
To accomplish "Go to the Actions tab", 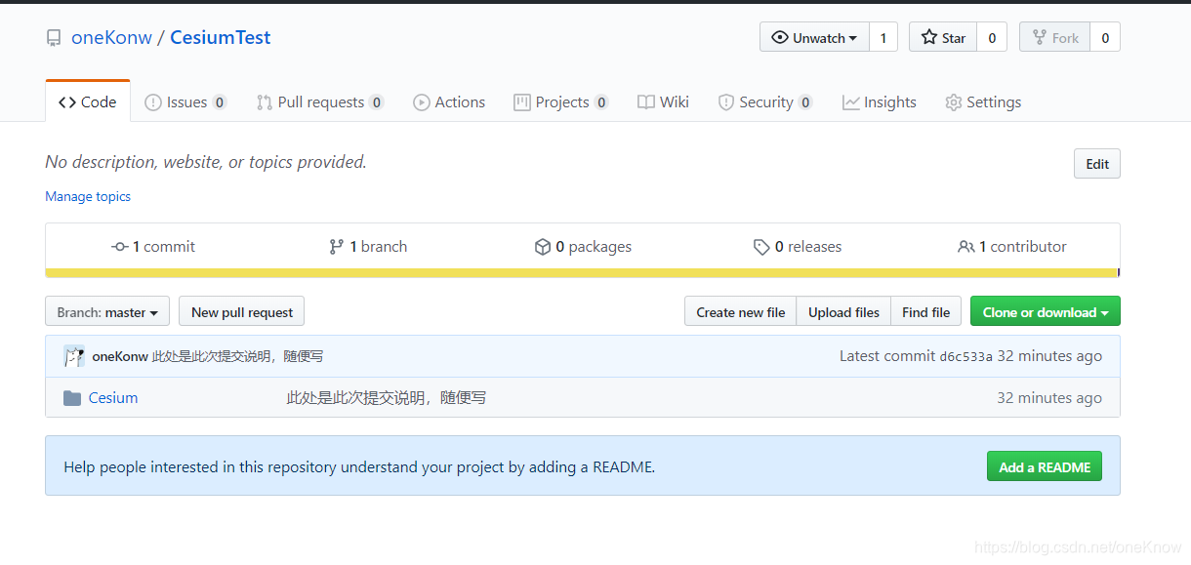I will point(449,102).
